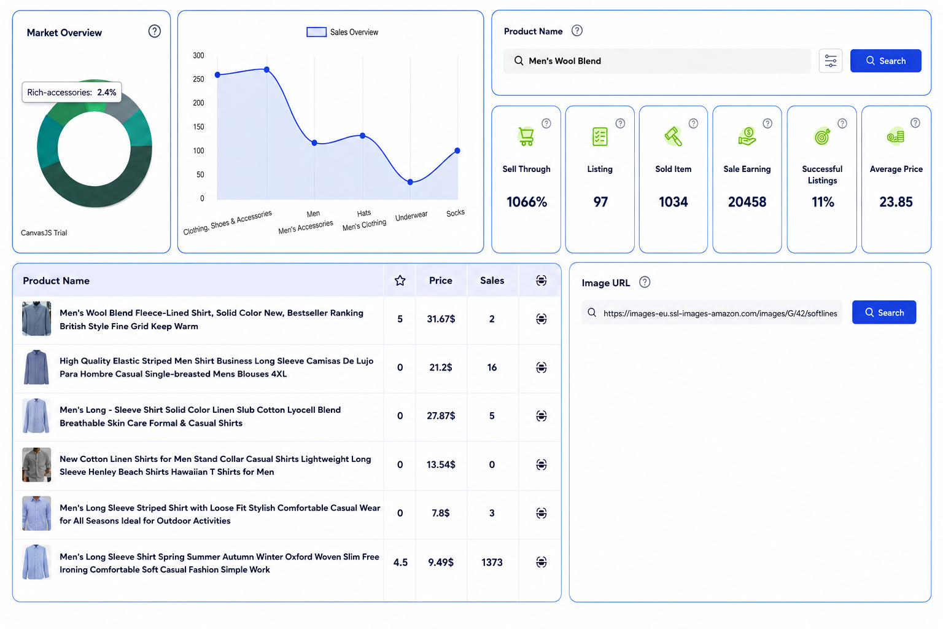Open thumbnail of Linen Slub Cotton shirt

(x=37, y=416)
